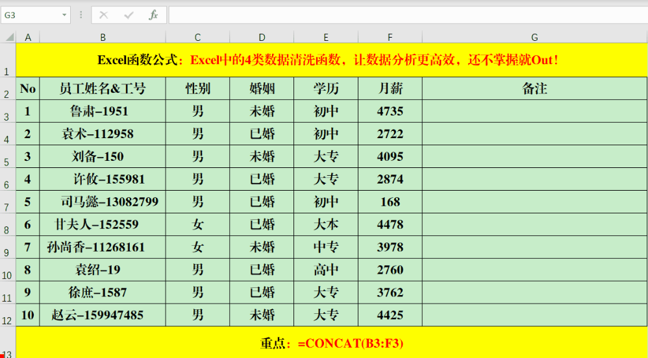The width and height of the screenshot is (648, 358).
Task: Select column B header
Action: [x=103, y=37]
